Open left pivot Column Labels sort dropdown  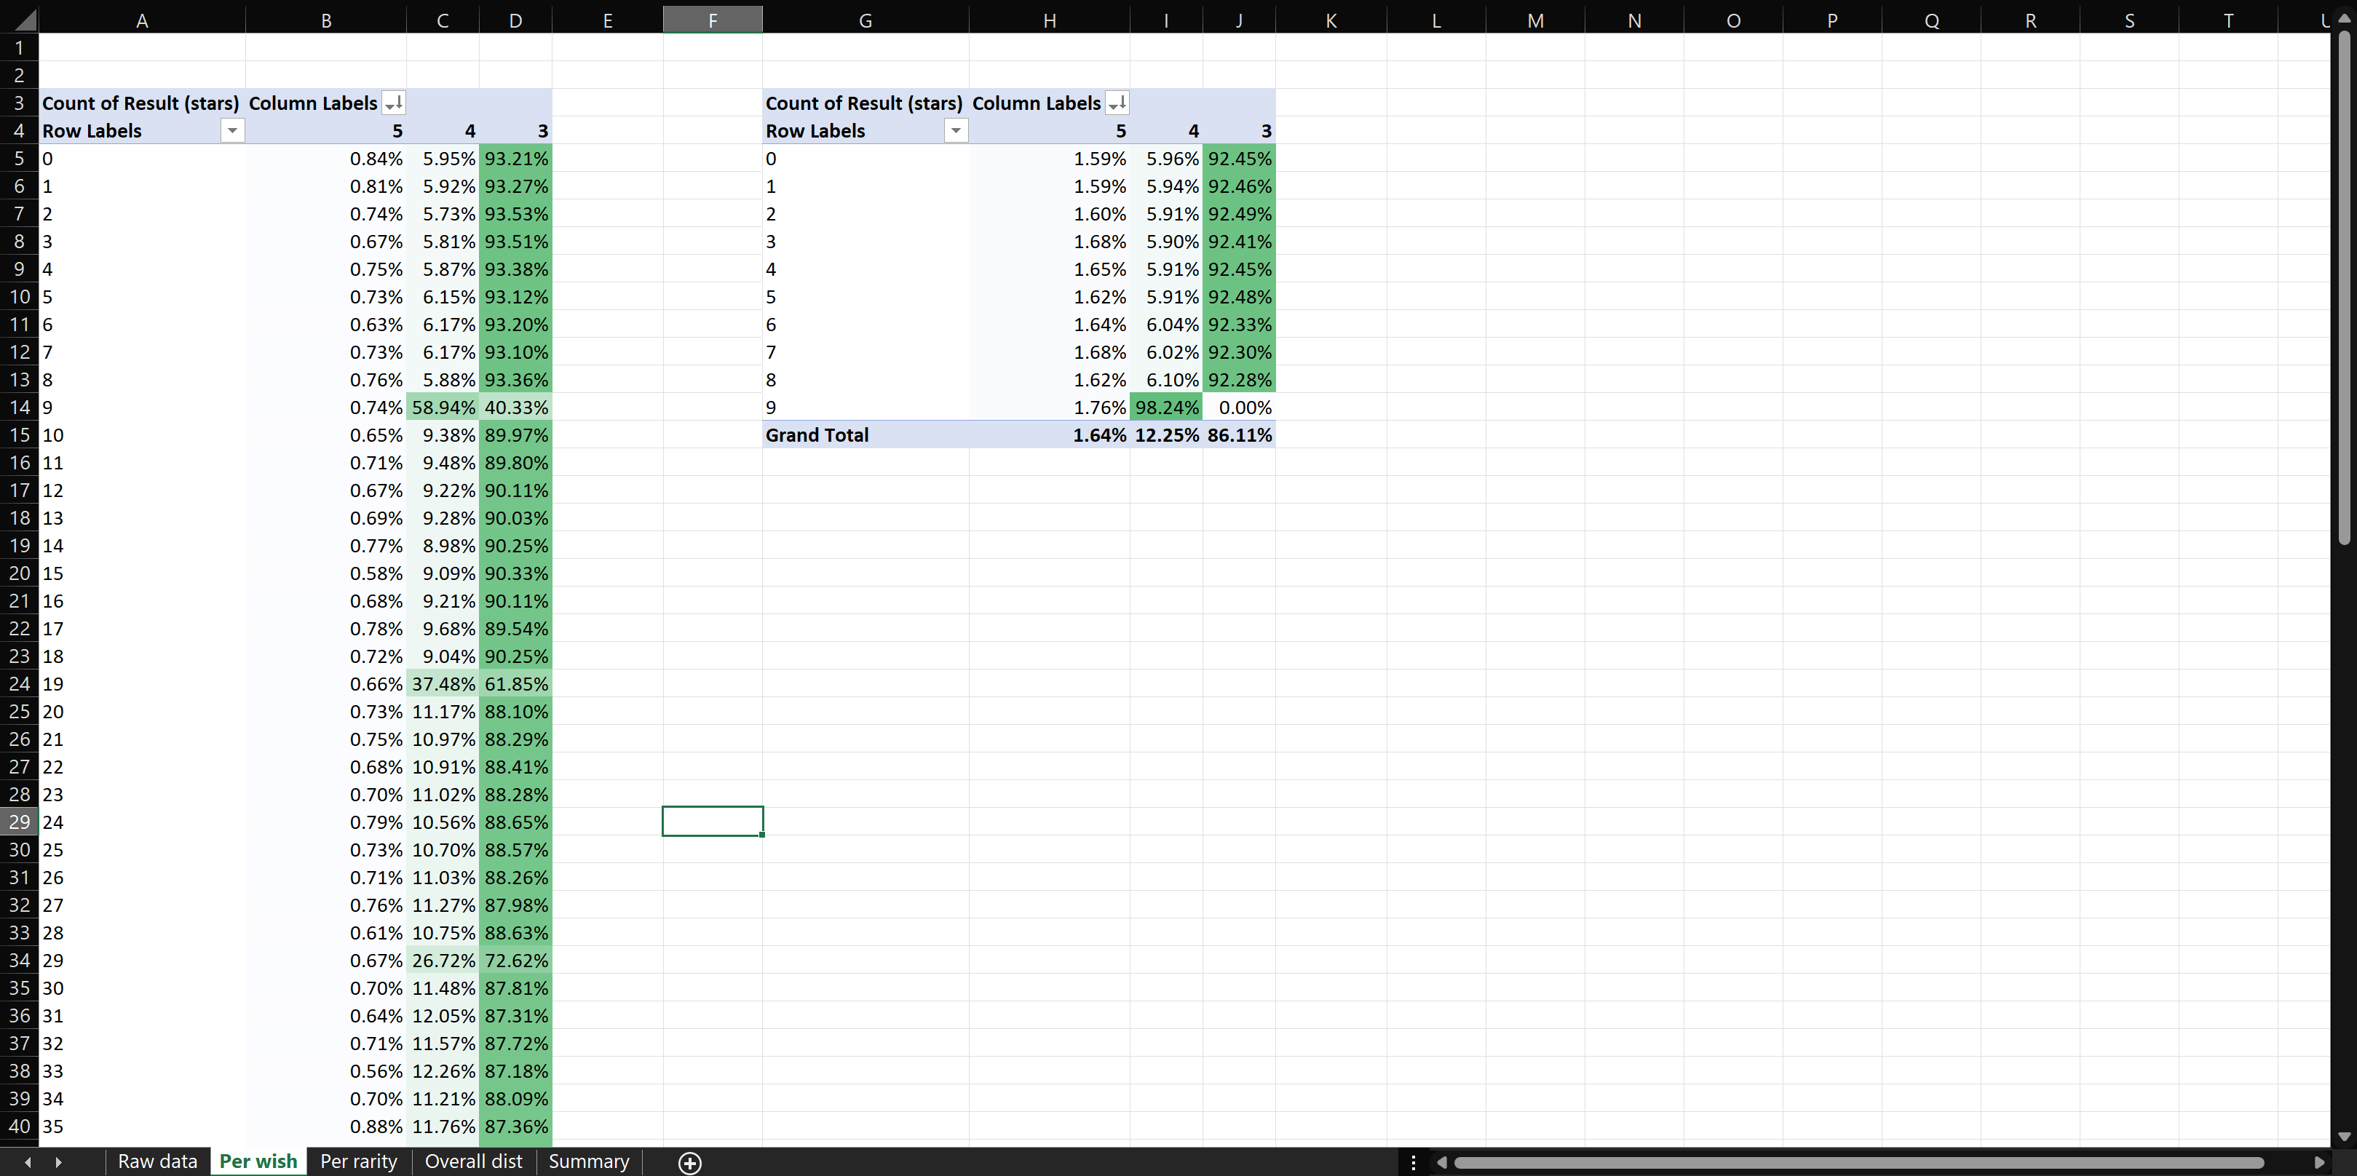point(394,103)
